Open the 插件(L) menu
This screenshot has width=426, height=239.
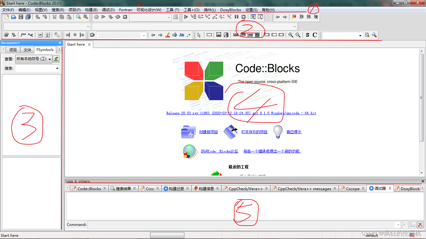pos(210,10)
